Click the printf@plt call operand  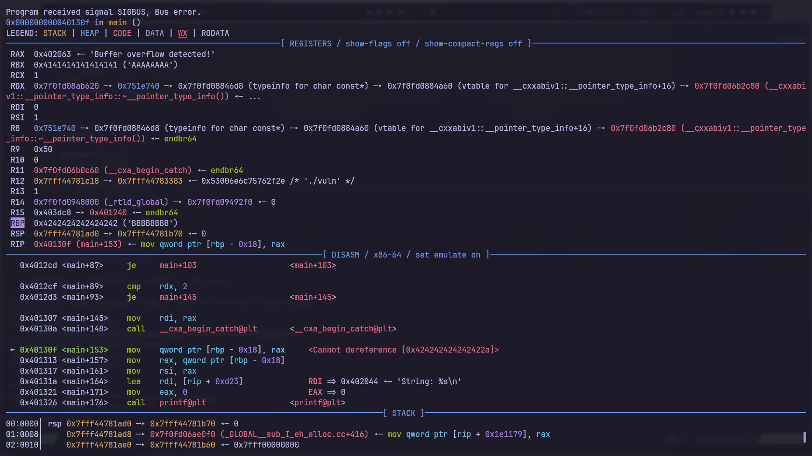(182, 403)
